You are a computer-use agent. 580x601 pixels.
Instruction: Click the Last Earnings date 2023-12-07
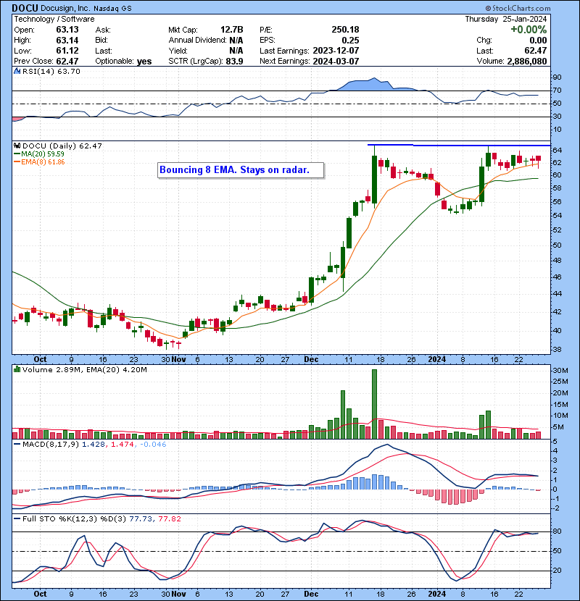click(x=336, y=51)
